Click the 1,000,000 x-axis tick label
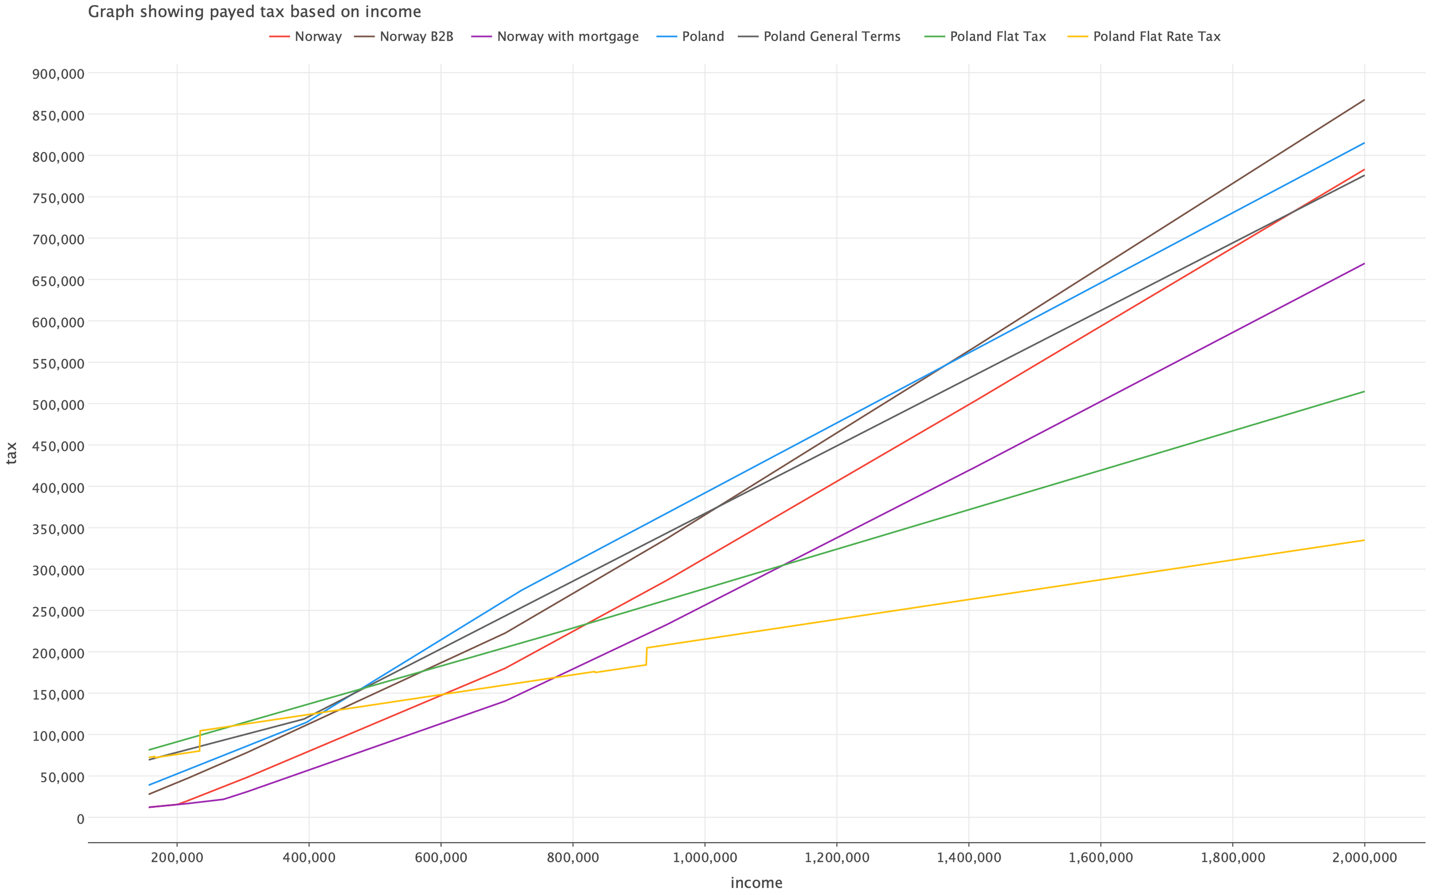1432x895 pixels. 705,857
